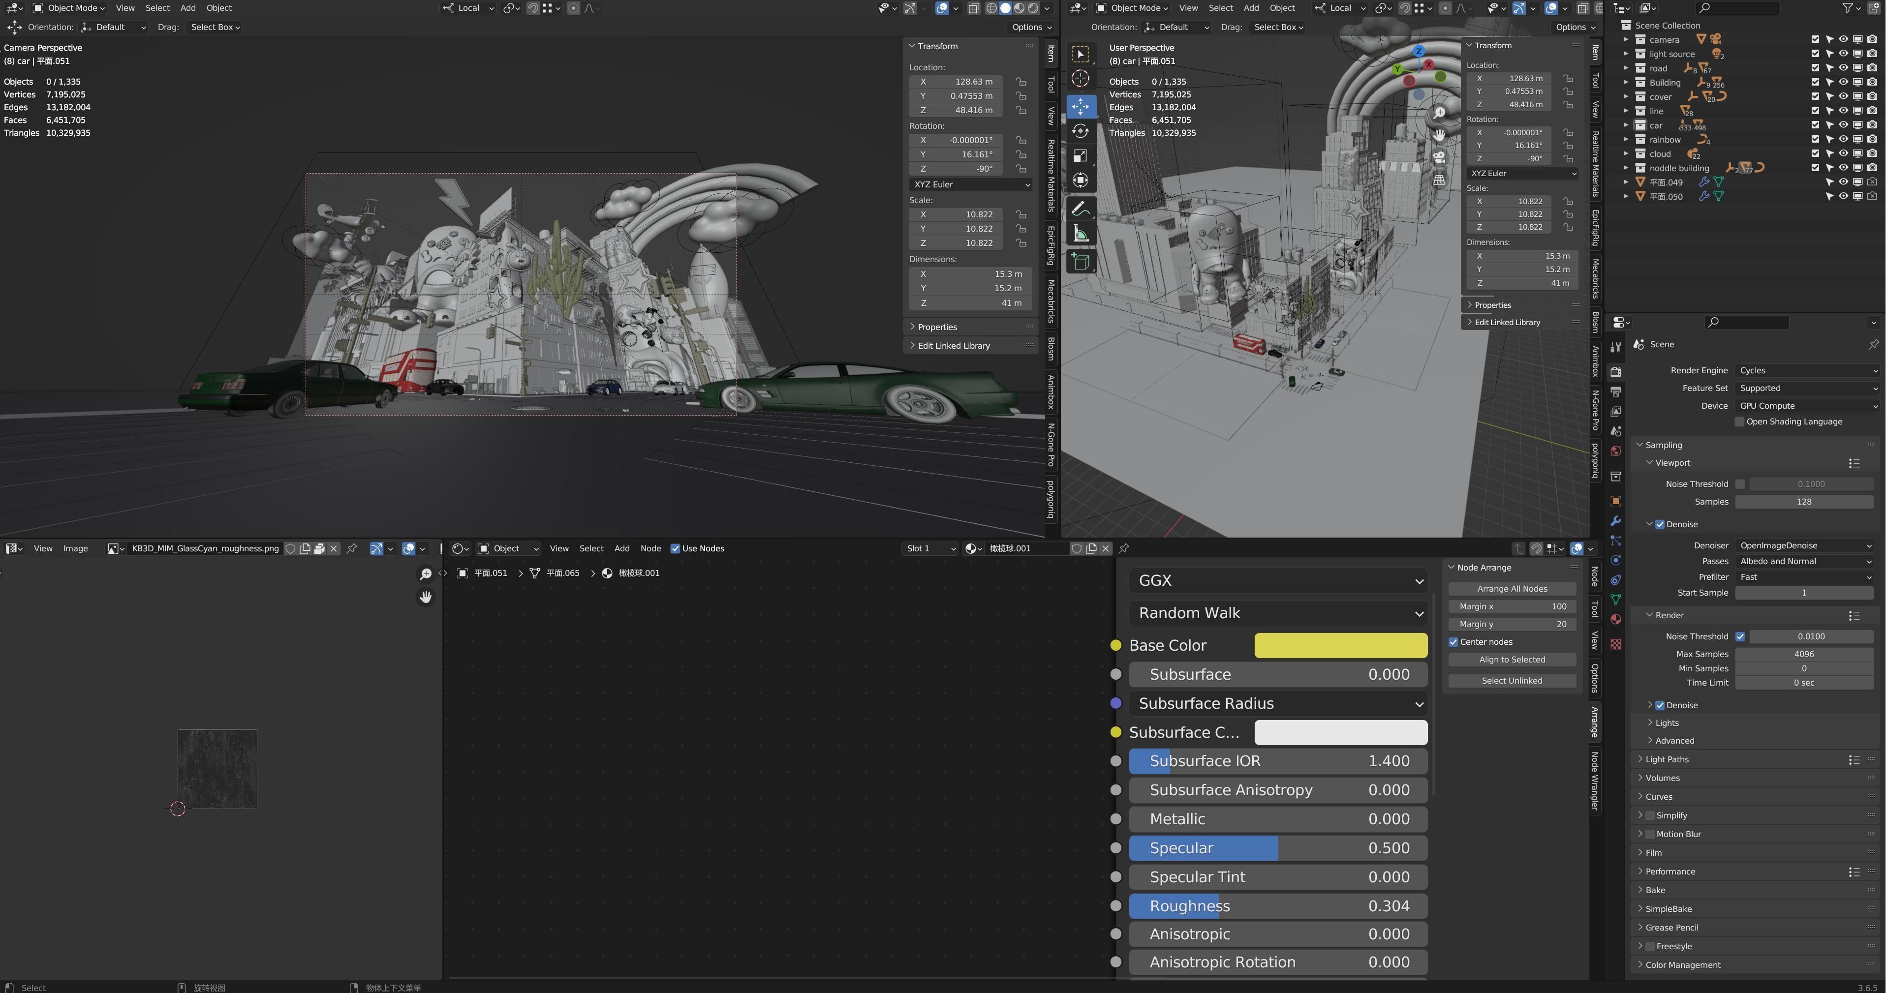Click pan hand gizmo in right viewport
This screenshot has width=1886, height=993.
tap(1439, 135)
